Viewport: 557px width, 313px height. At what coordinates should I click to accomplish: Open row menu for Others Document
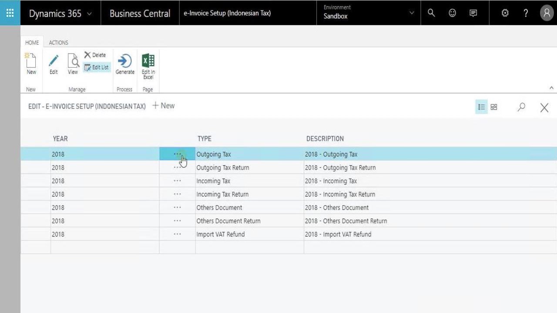[x=177, y=207]
